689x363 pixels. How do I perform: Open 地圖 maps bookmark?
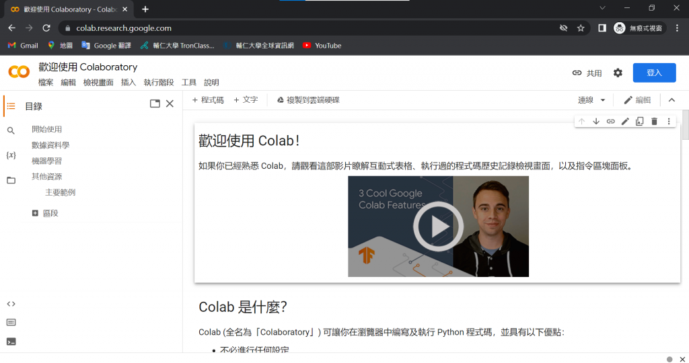point(60,45)
